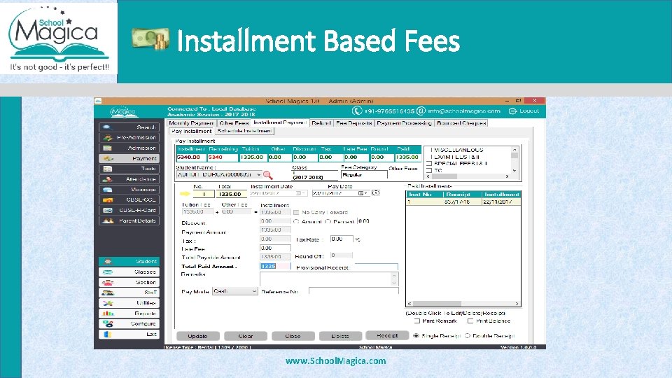Click the student search magnifier icon
Screen dimensions: 672x378
pos(268,175)
